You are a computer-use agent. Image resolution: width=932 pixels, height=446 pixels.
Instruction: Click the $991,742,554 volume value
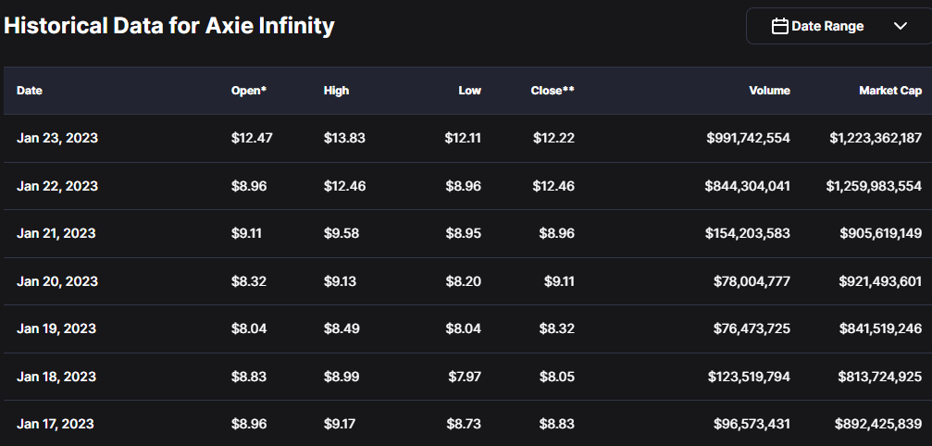click(x=748, y=138)
